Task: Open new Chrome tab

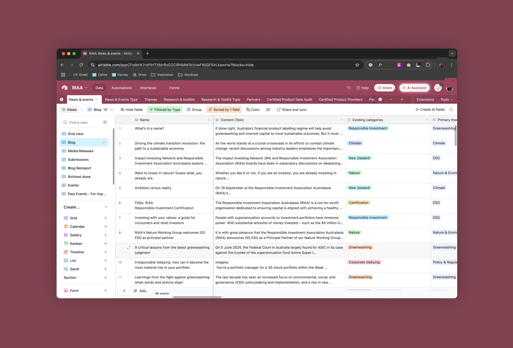Action: (x=148, y=54)
